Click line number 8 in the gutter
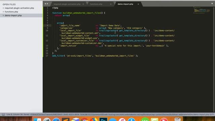 coord(47,26)
